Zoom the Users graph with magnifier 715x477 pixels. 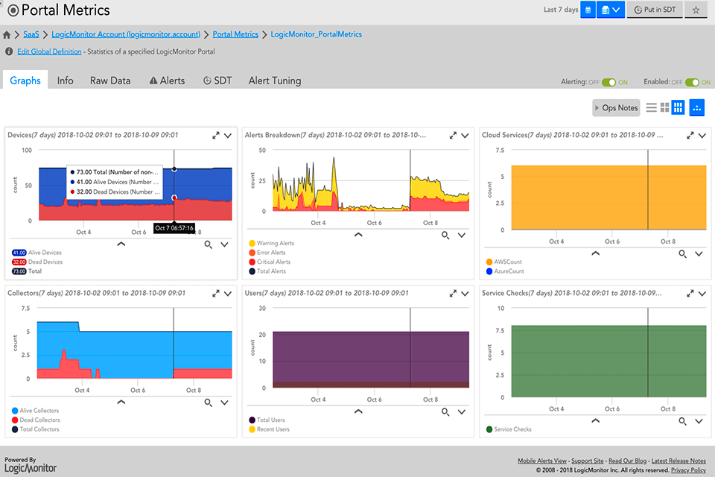tap(445, 412)
